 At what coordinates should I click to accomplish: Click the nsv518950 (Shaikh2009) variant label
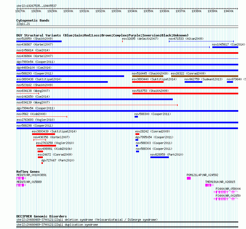(35, 39)
